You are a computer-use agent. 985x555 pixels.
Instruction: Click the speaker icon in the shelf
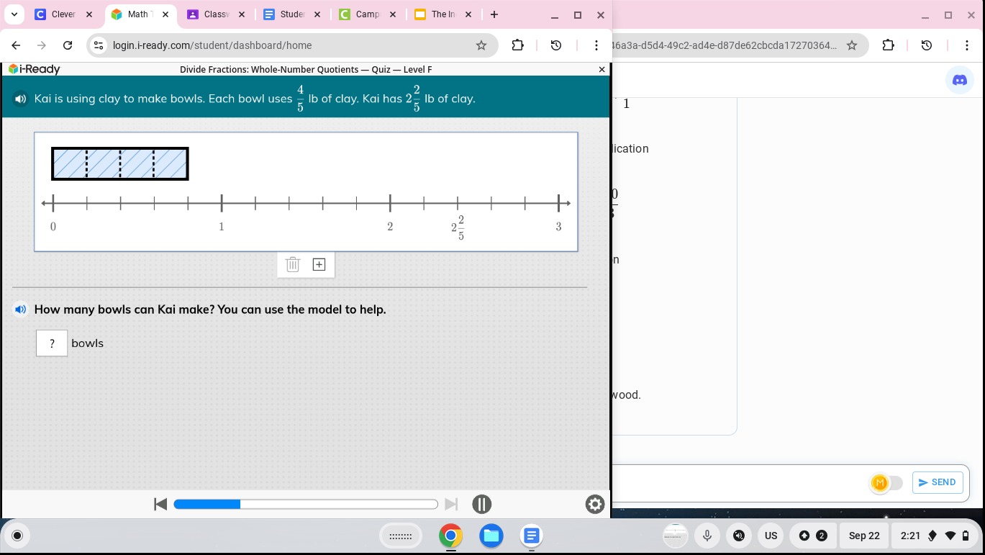pyautogui.click(x=739, y=536)
